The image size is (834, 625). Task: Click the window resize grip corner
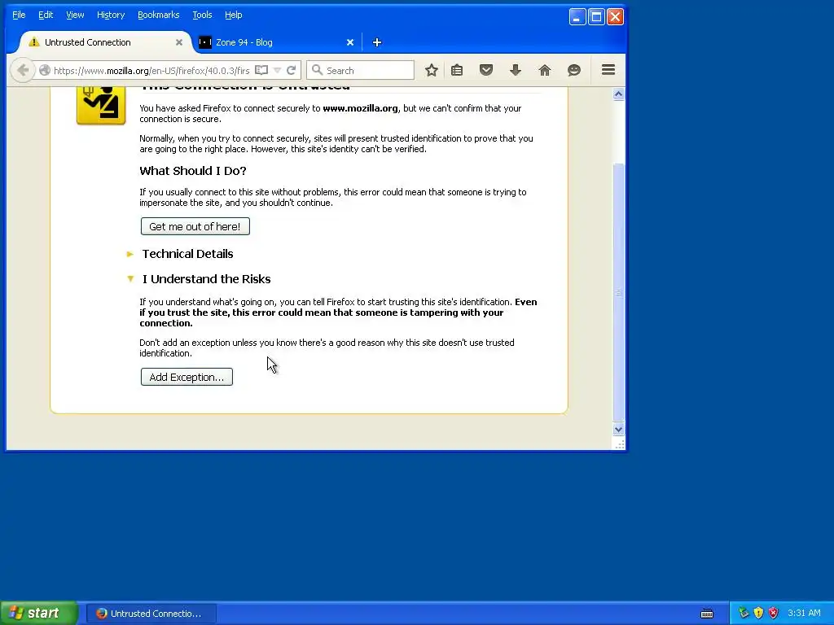620,445
